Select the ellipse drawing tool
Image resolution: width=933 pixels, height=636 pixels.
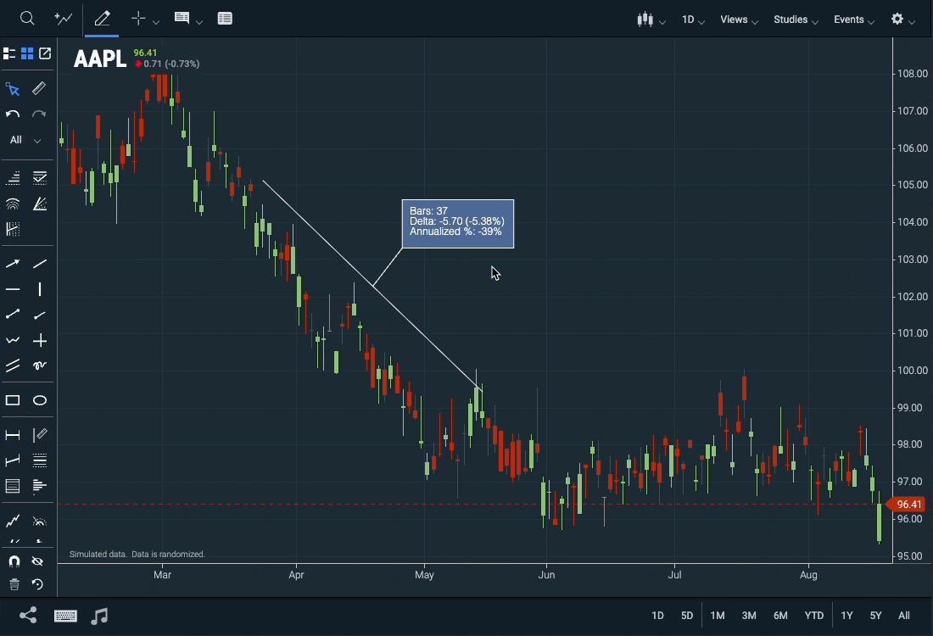point(39,400)
